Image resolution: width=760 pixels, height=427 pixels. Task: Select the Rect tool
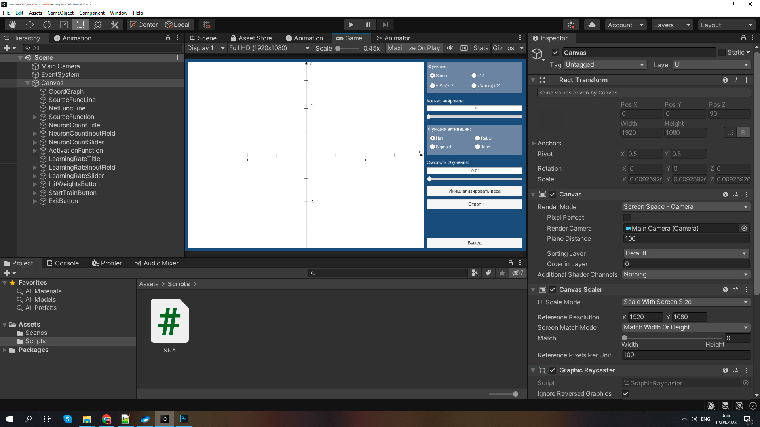(81, 25)
